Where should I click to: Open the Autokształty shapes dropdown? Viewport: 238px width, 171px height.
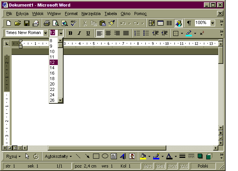tap(58, 157)
